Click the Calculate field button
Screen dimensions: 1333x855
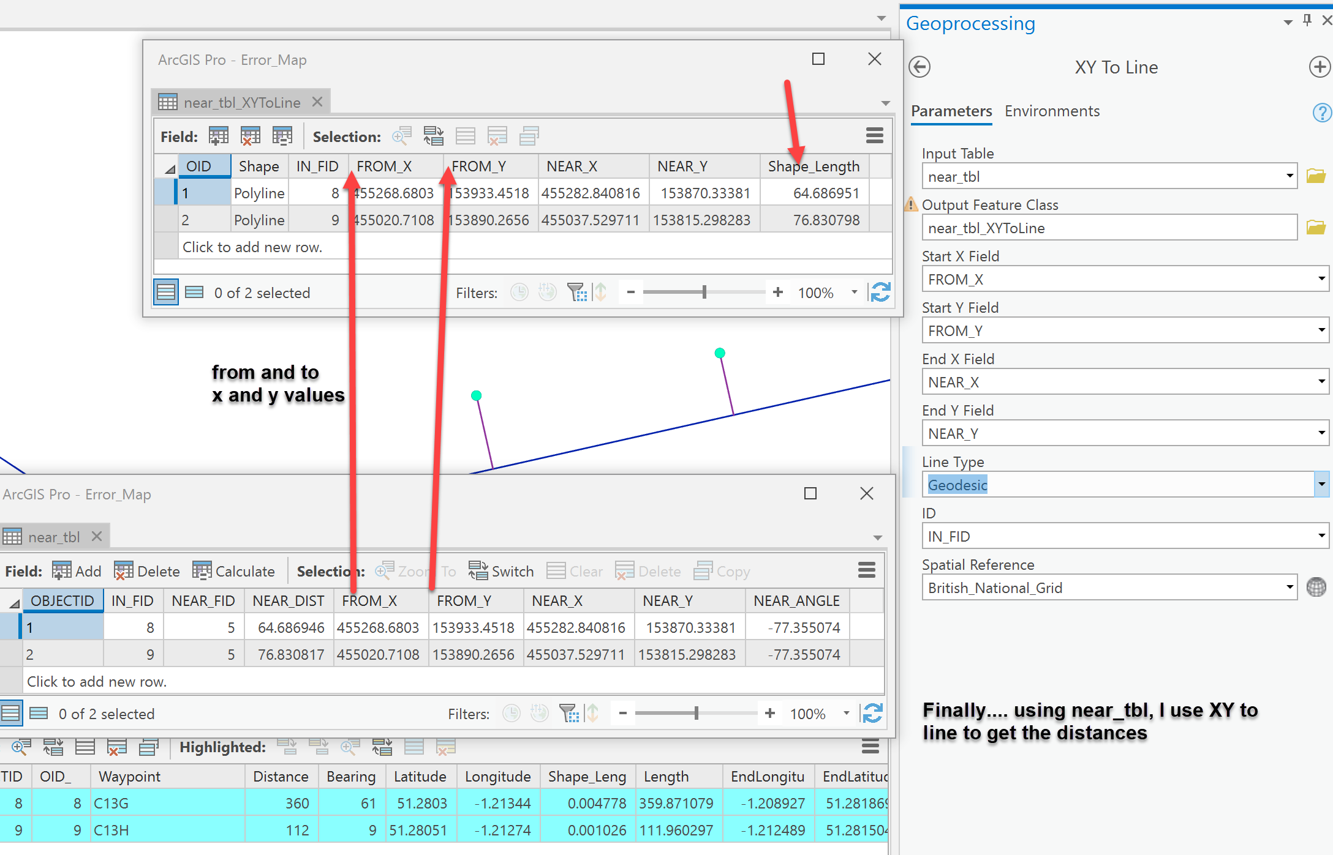(x=234, y=571)
